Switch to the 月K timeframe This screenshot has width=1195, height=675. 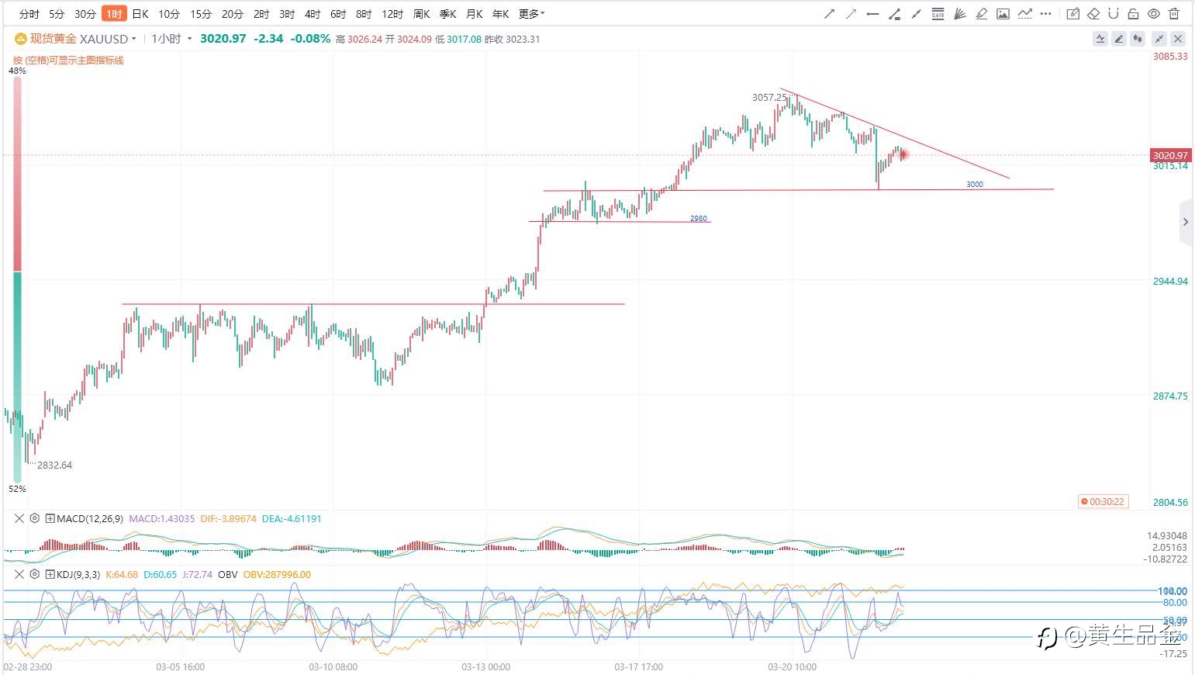point(474,14)
